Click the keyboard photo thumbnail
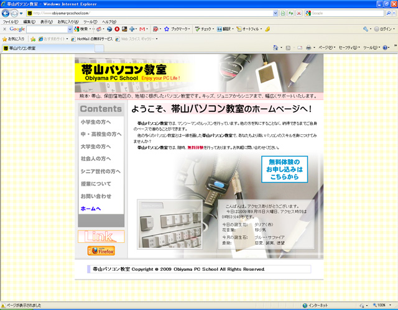Image resolution: width=398 pixels, height=310 pixels. tap(170, 224)
